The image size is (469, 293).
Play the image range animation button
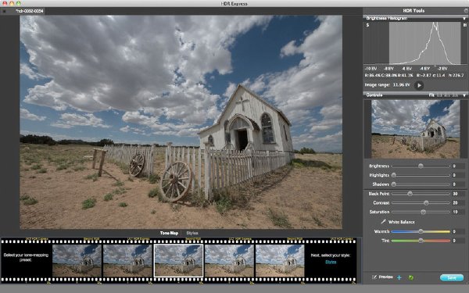(x=419, y=85)
